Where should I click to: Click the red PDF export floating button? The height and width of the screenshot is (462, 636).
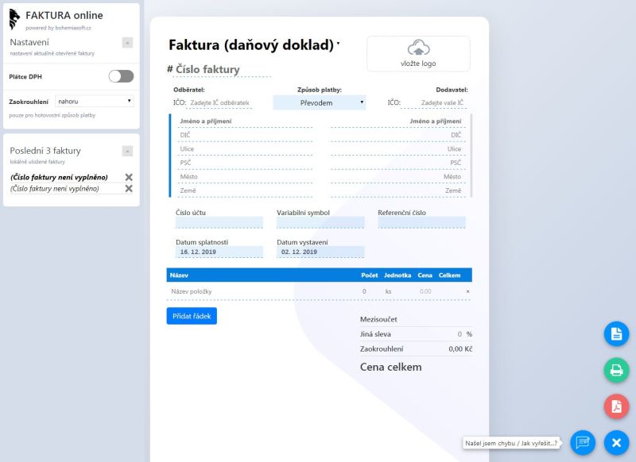[616, 406]
